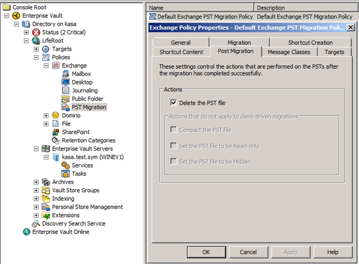Viewport: 359px width, 264px height.
Task: Click the SharePoint policy icon
Action: click(x=56, y=132)
